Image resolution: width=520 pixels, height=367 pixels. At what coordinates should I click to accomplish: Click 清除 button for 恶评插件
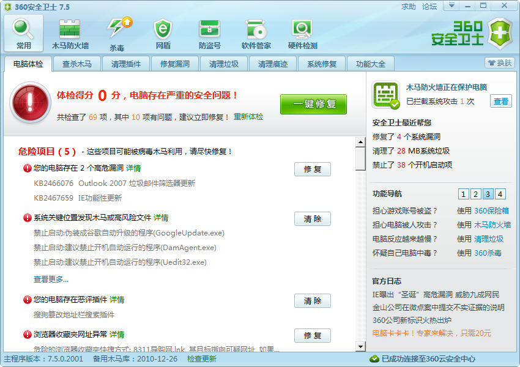313,301
